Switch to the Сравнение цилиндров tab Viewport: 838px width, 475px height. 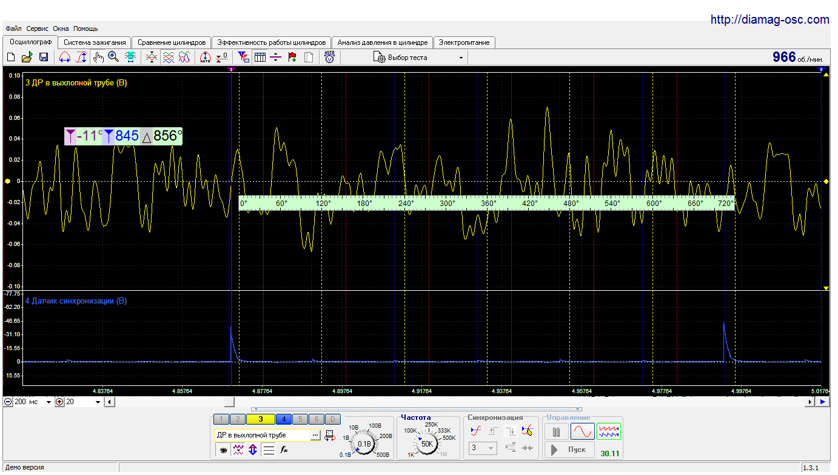tap(172, 42)
